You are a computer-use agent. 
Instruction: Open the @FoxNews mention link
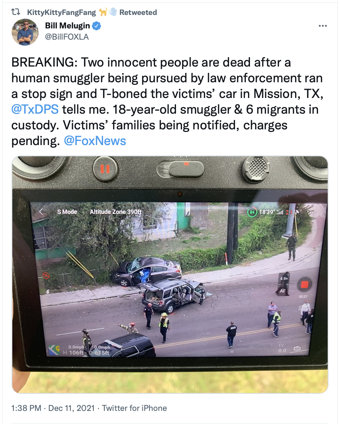click(95, 141)
